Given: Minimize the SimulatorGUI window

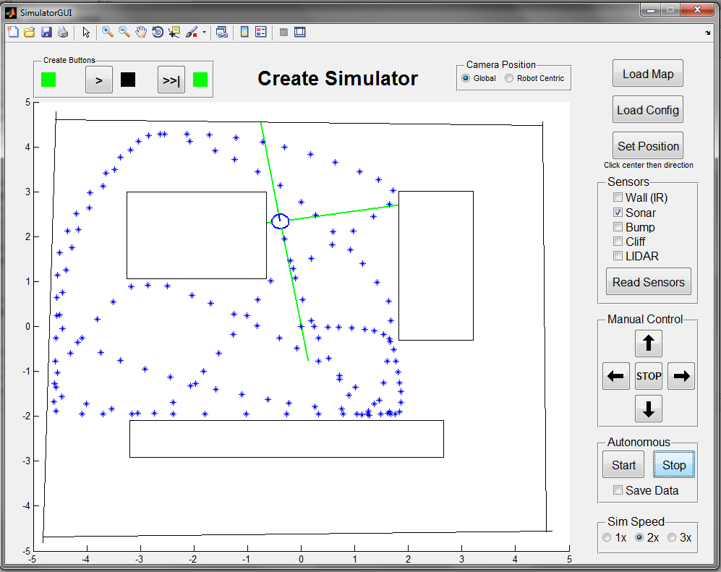Looking at the screenshot, I should (651, 10).
